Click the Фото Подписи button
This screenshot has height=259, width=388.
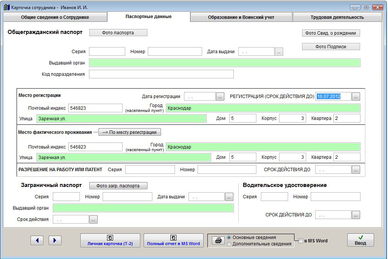331,47
